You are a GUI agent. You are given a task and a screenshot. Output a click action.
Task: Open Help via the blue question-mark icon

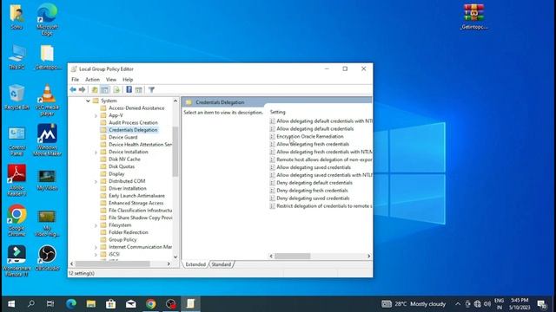click(x=129, y=90)
